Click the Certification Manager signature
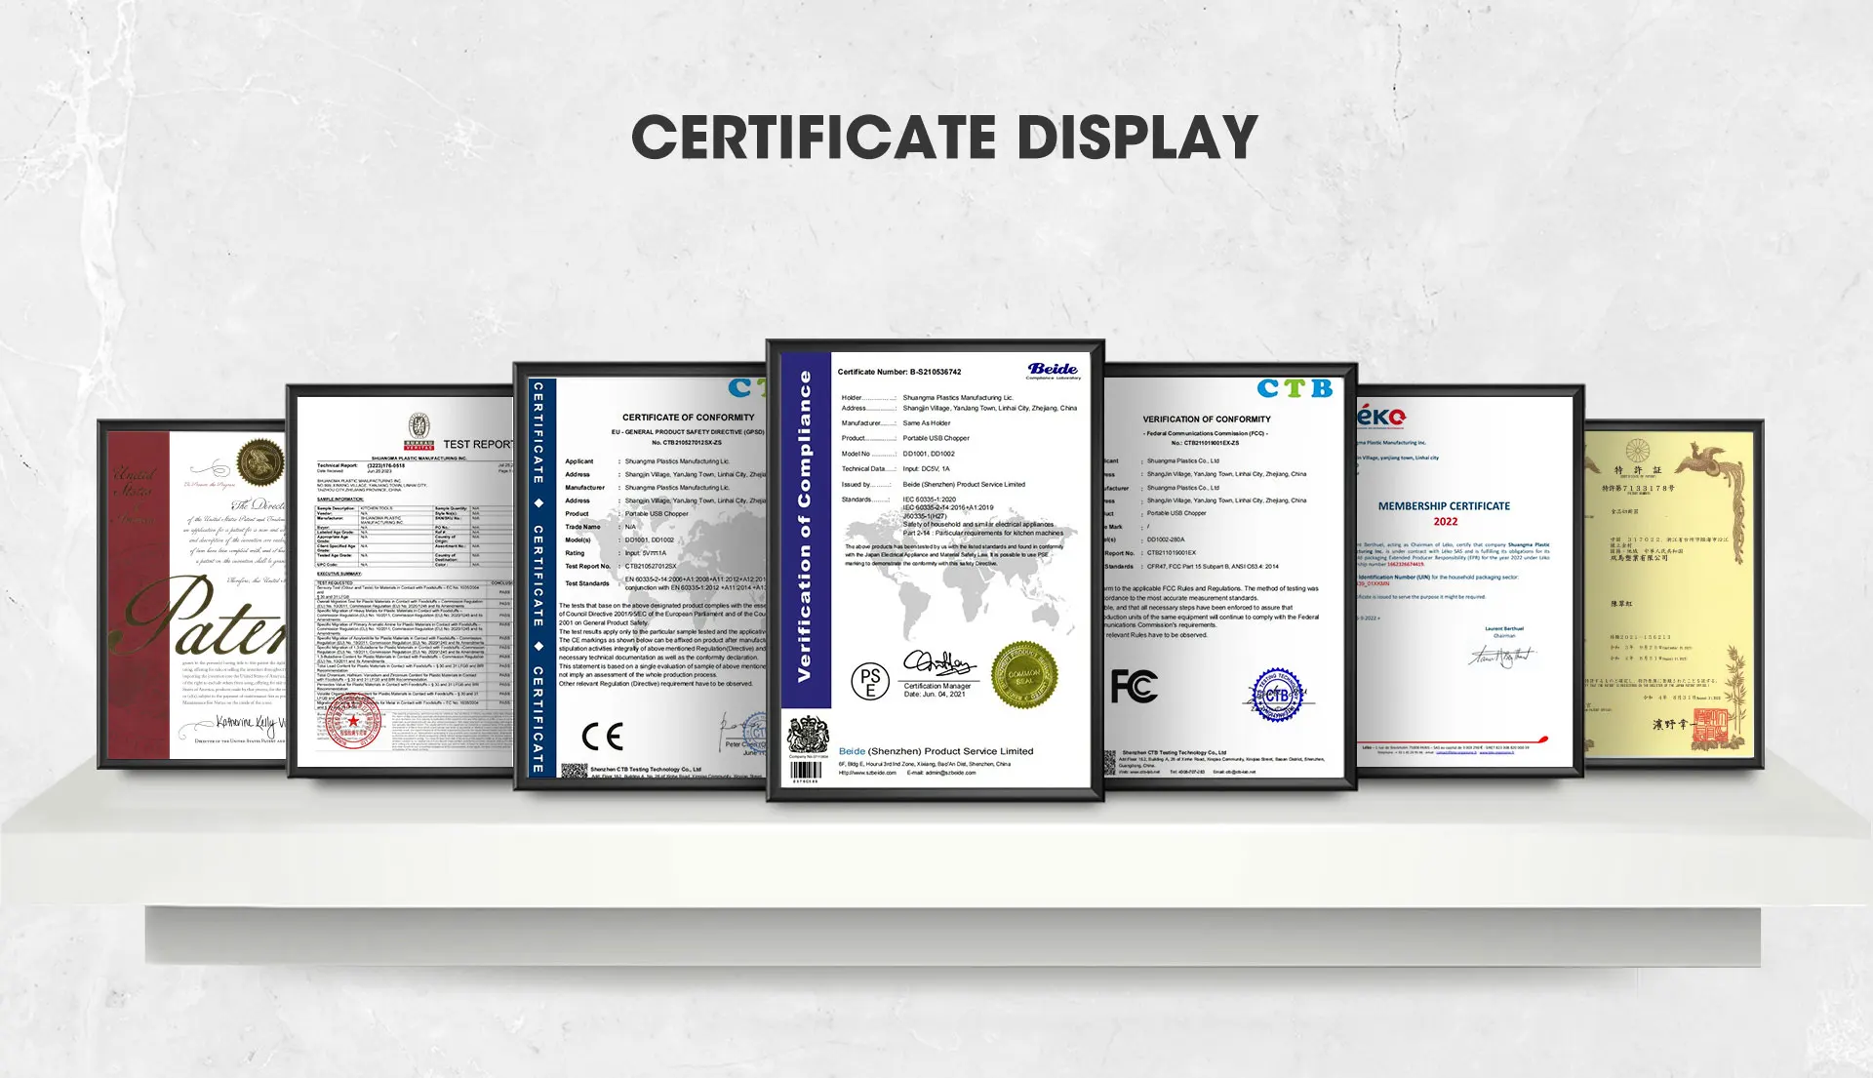The height and width of the screenshot is (1078, 1873). (x=938, y=663)
